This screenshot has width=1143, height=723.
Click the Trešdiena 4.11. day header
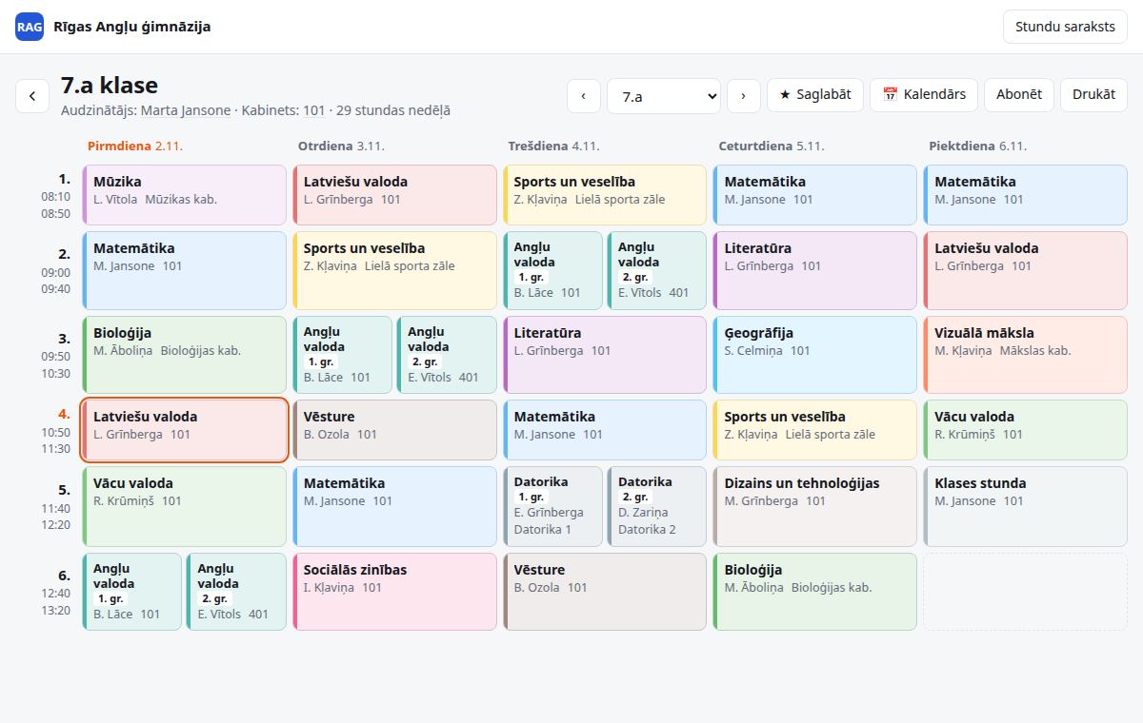click(x=553, y=147)
